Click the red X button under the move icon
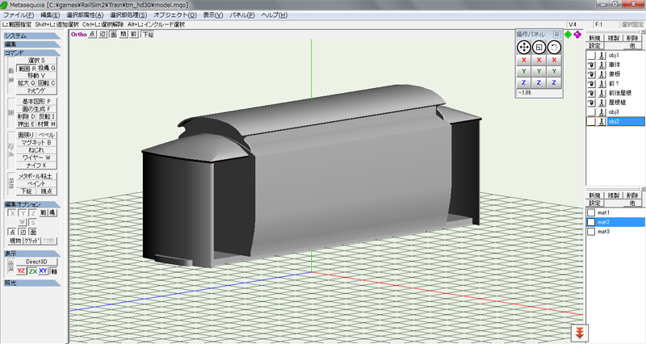 pyautogui.click(x=523, y=61)
